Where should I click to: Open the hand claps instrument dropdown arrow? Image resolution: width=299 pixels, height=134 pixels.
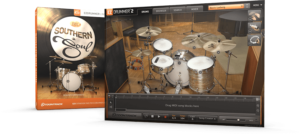(x=250, y=19)
